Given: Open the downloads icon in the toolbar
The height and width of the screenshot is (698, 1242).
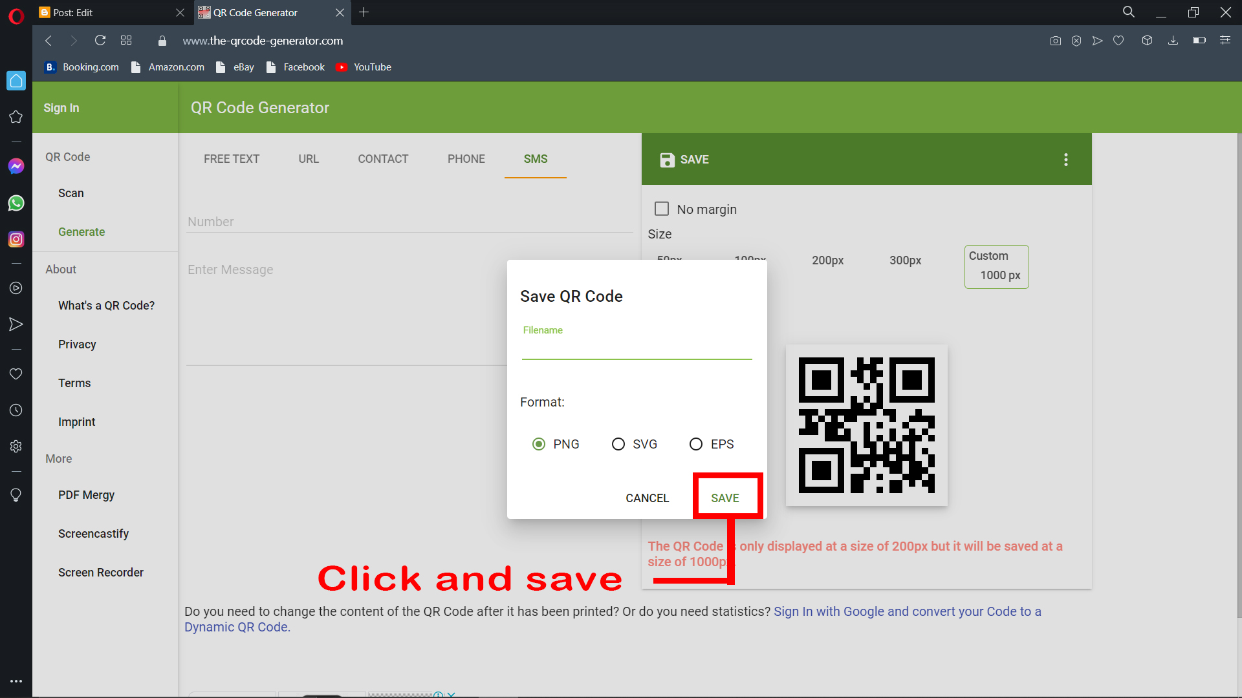Looking at the screenshot, I should coord(1173,40).
